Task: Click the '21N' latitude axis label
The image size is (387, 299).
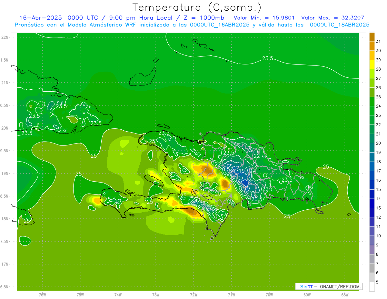Action: [5, 83]
